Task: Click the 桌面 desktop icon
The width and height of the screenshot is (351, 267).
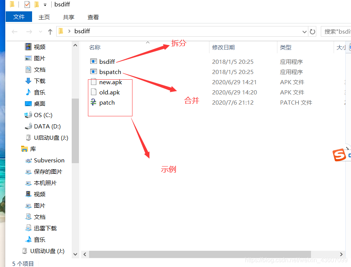Action: click(x=28, y=103)
